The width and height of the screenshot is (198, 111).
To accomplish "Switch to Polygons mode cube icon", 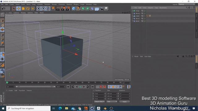I will tap(2, 44).
